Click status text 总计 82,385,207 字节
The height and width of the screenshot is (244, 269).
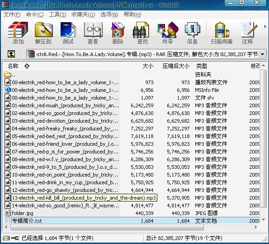pos(184,238)
